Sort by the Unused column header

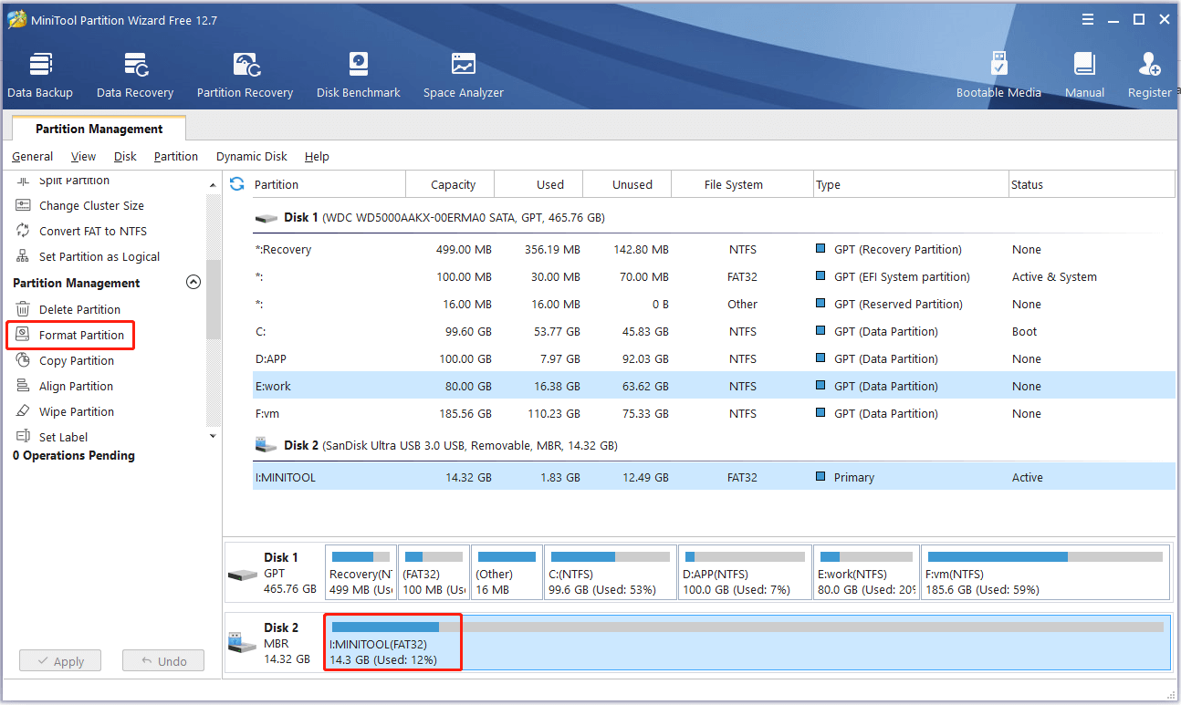[627, 184]
